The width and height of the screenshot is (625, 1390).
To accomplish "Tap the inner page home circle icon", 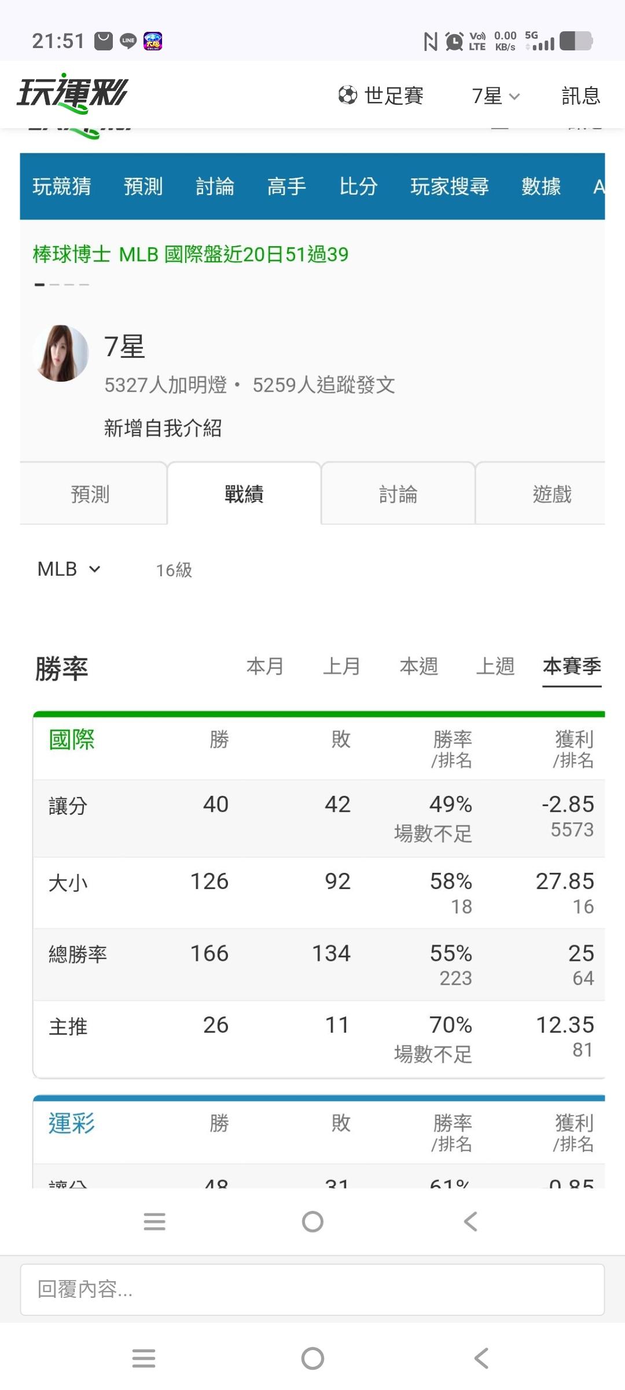I will point(312,1221).
